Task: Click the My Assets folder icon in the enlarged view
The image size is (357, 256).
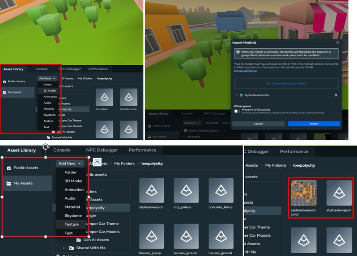Action: coord(8,184)
